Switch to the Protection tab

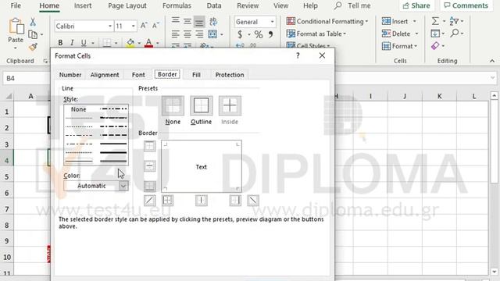pyautogui.click(x=230, y=75)
